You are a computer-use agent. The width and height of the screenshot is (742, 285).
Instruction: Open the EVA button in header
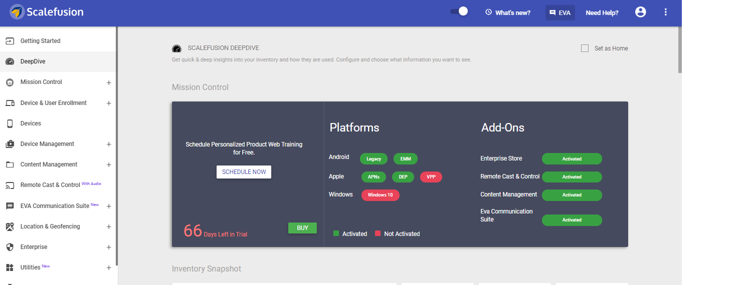(560, 12)
